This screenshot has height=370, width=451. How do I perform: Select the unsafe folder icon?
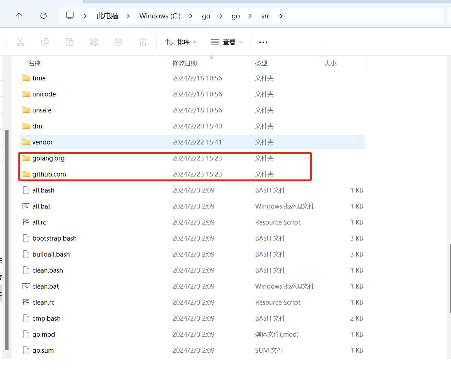(x=26, y=110)
